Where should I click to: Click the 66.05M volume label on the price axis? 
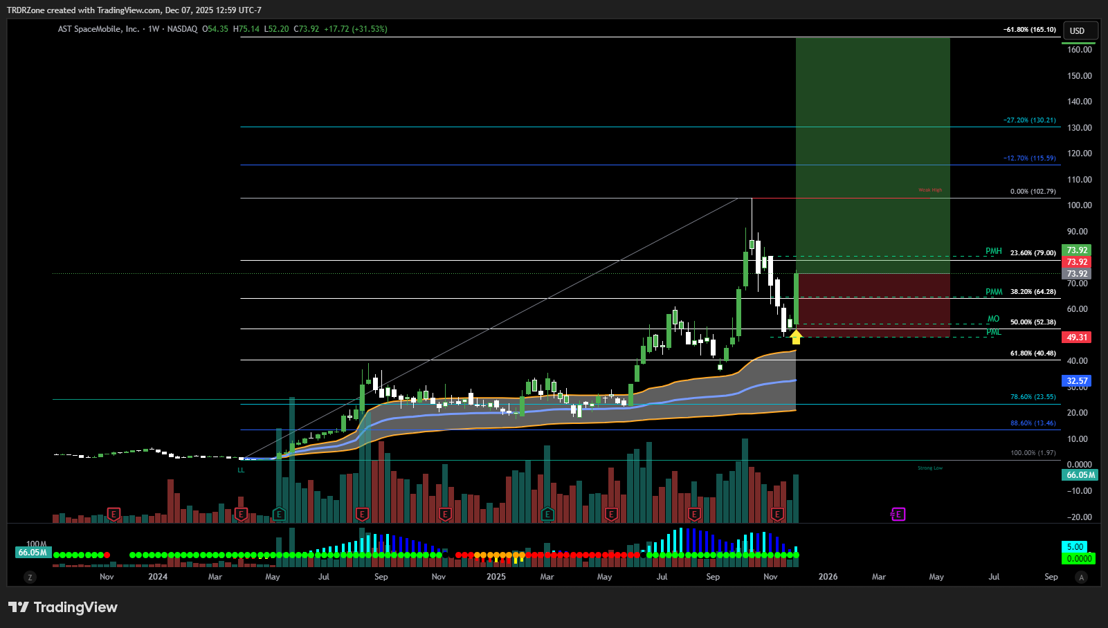point(1080,475)
